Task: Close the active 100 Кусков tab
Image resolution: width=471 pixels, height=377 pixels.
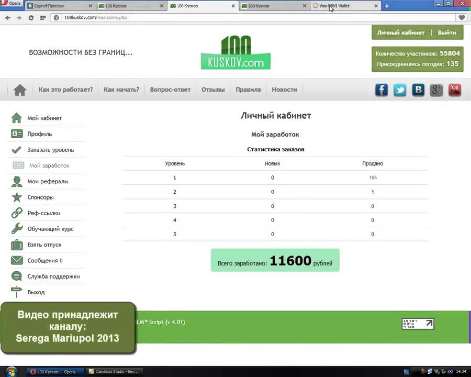Action: [x=233, y=6]
